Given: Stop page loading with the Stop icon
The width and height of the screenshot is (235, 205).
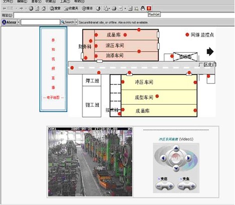Looking at the screenshot, I should pos(31,8).
